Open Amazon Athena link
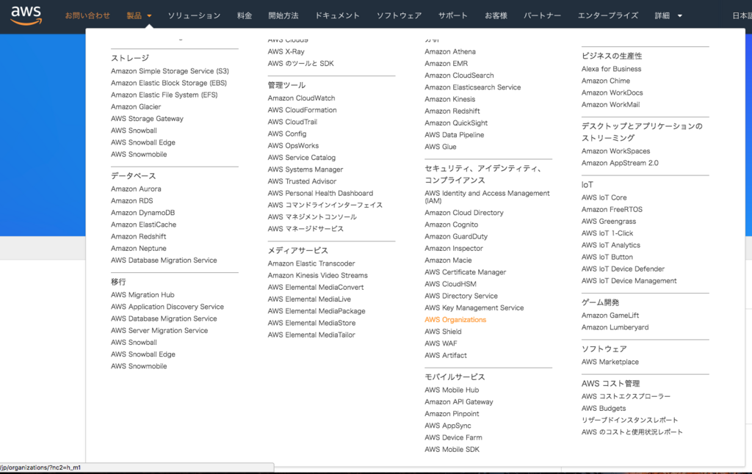752x474 pixels. pyautogui.click(x=450, y=52)
